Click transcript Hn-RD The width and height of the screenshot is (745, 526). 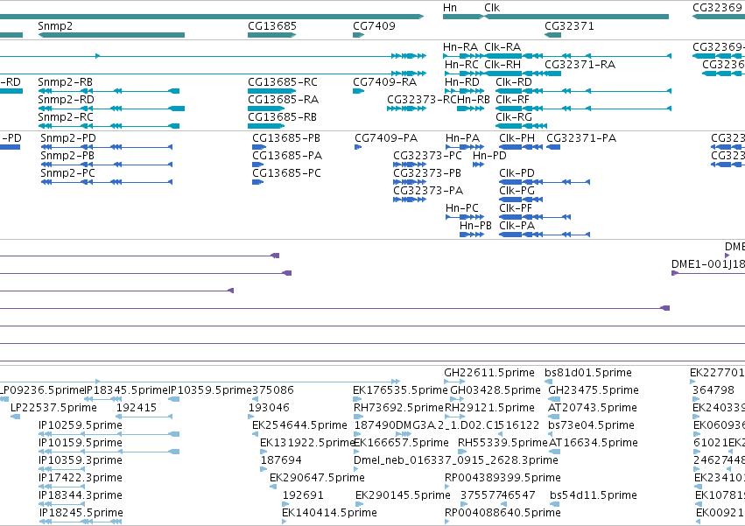click(462, 81)
